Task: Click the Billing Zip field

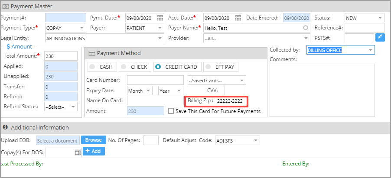Action: 231,101
